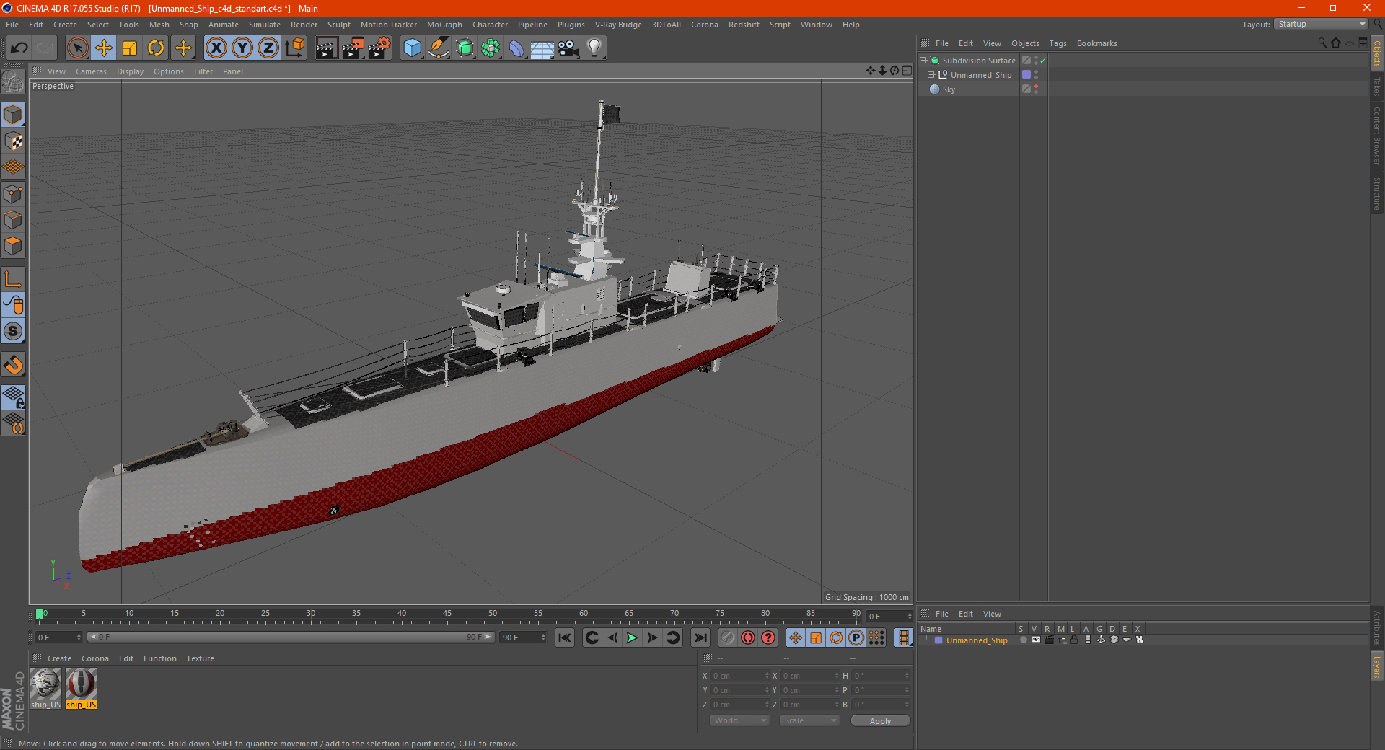The width and height of the screenshot is (1385, 750).
Task: Enable Texture mode in left palette
Action: [14, 141]
